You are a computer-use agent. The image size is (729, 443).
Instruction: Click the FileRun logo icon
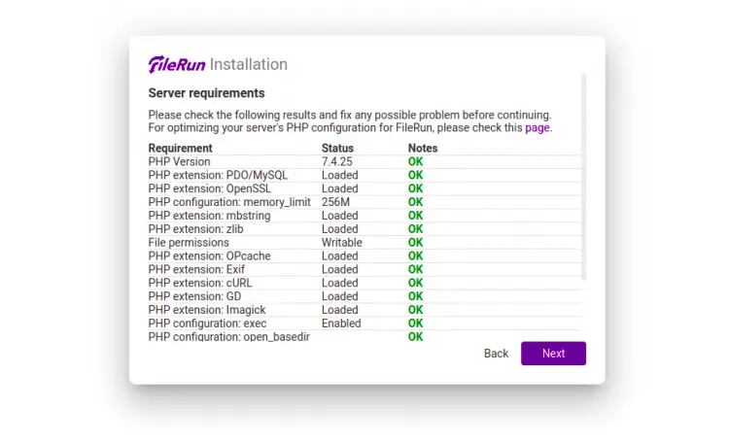coord(177,64)
